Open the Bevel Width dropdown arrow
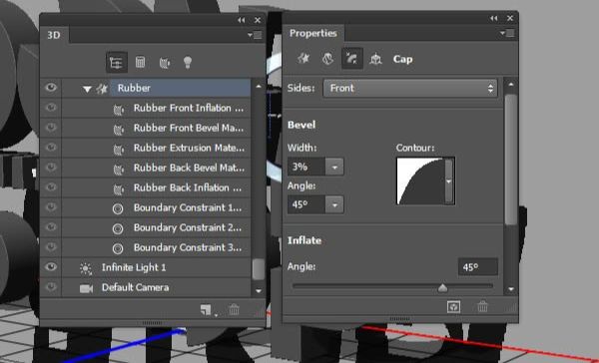The height and width of the screenshot is (363, 599). click(x=334, y=167)
